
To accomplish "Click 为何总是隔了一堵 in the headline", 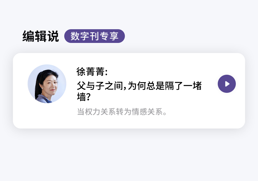I will pyautogui.click(x=165, y=86).
